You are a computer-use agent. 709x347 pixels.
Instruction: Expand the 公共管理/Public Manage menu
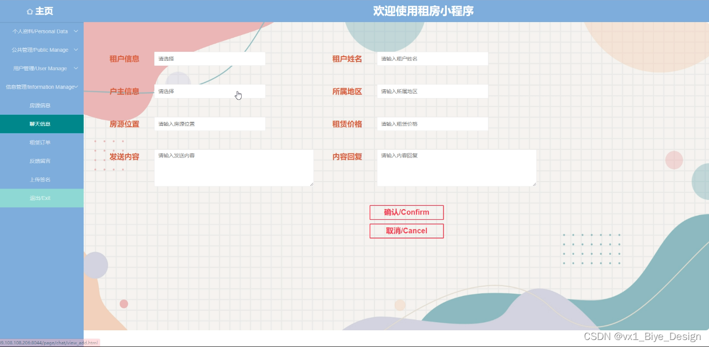[x=42, y=50]
